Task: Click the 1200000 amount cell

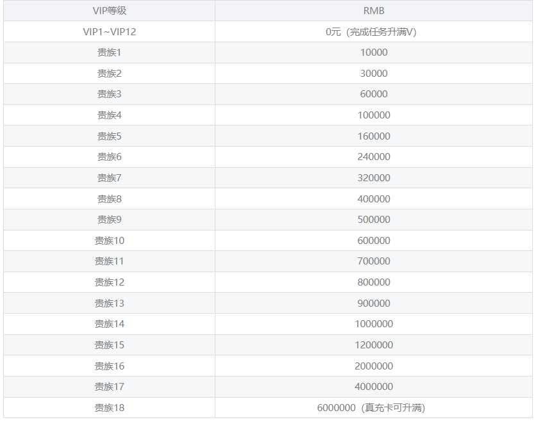Action: (374, 345)
